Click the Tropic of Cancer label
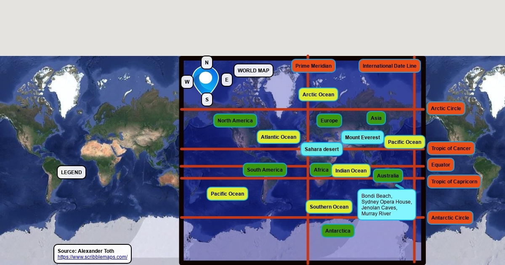 click(451, 148)
